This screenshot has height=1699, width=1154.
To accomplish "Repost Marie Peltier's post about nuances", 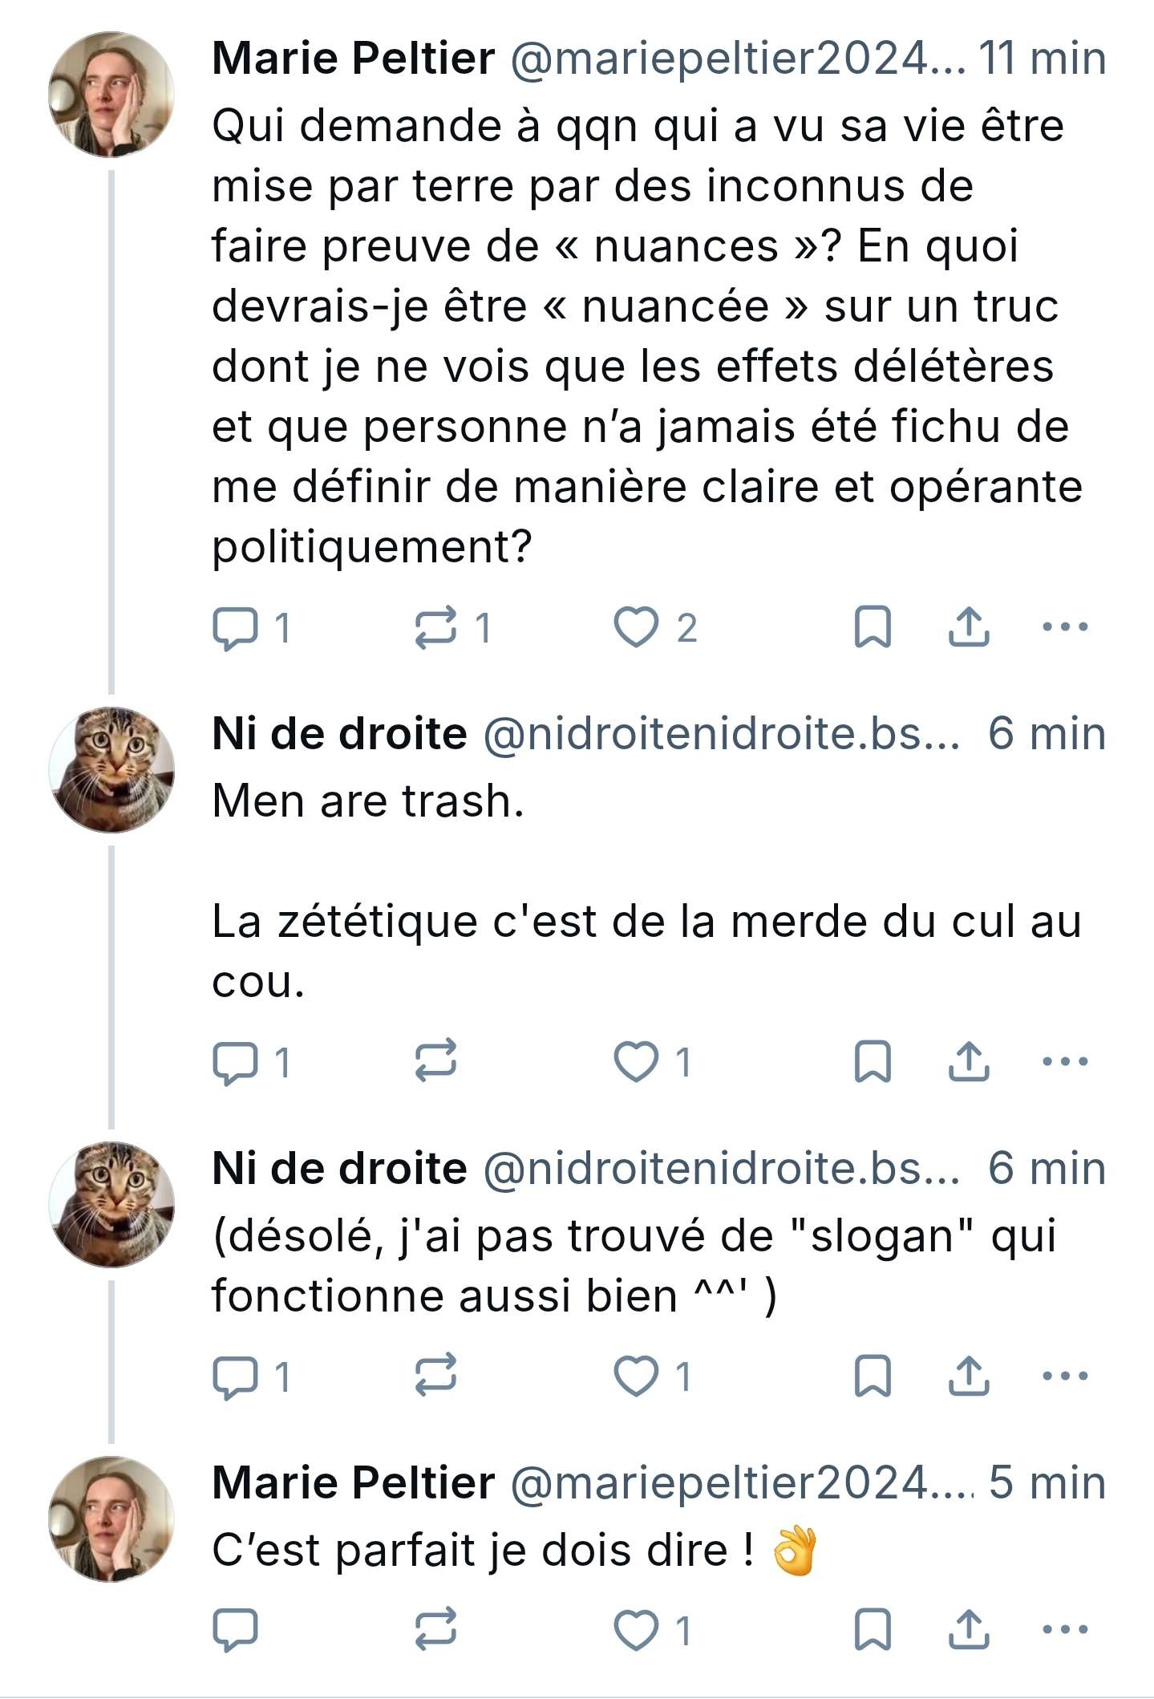I will click(435, 627).
